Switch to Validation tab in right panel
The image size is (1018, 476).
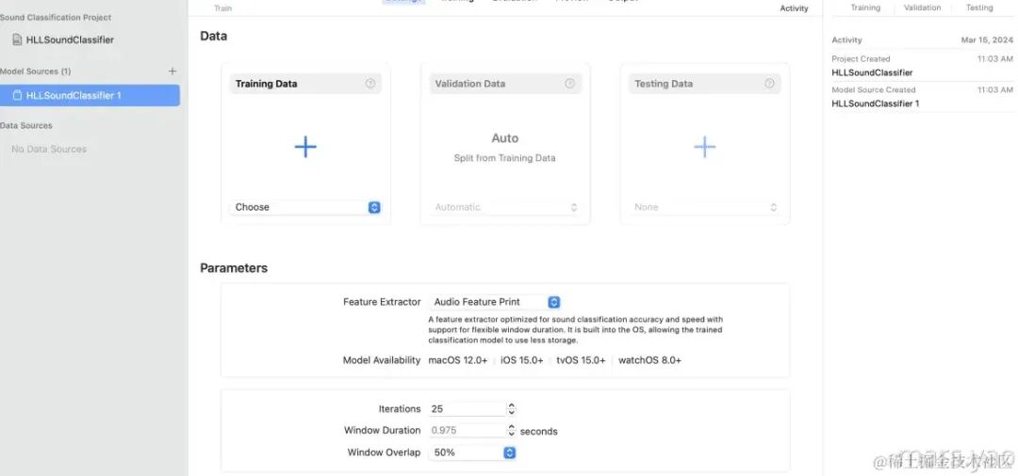922,8
